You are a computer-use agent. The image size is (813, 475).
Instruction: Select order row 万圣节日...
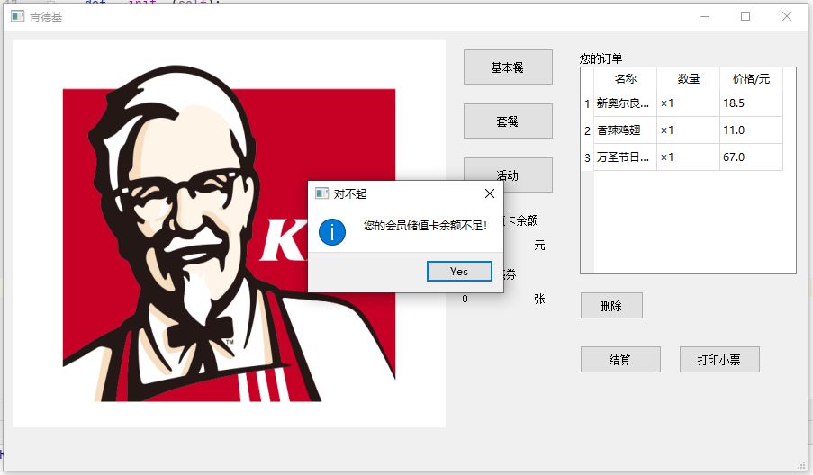(625, 157)
